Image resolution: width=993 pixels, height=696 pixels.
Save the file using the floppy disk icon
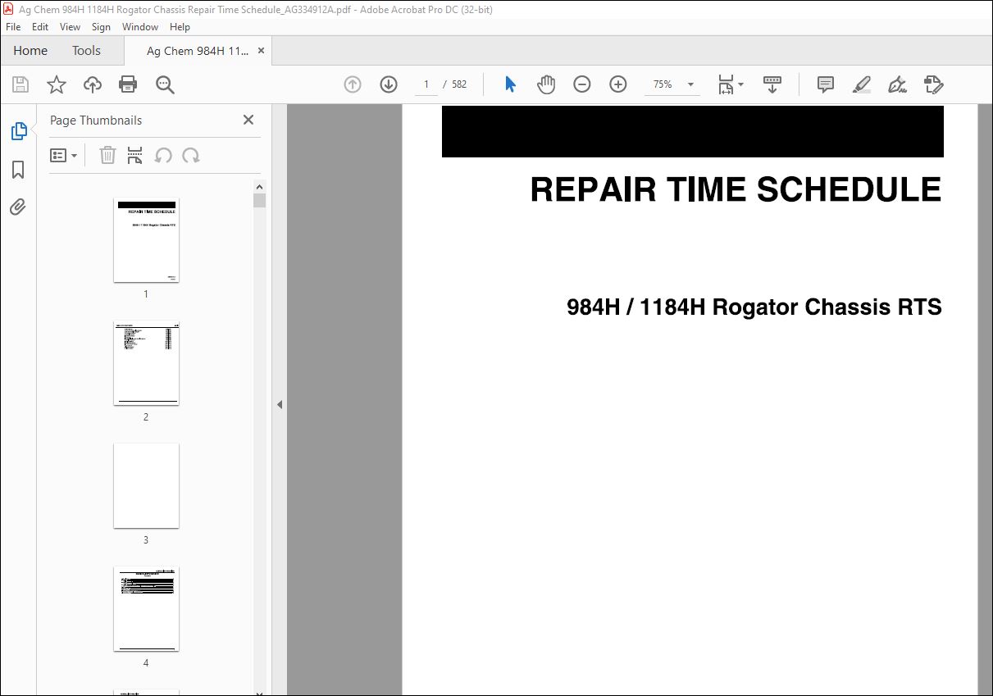click(x=20, y=84)
